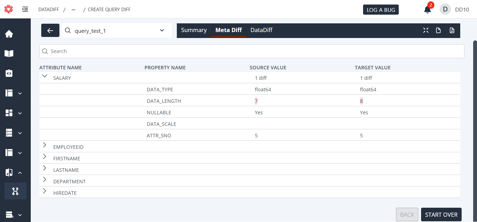Open the Home icon in sidebar

9,34
